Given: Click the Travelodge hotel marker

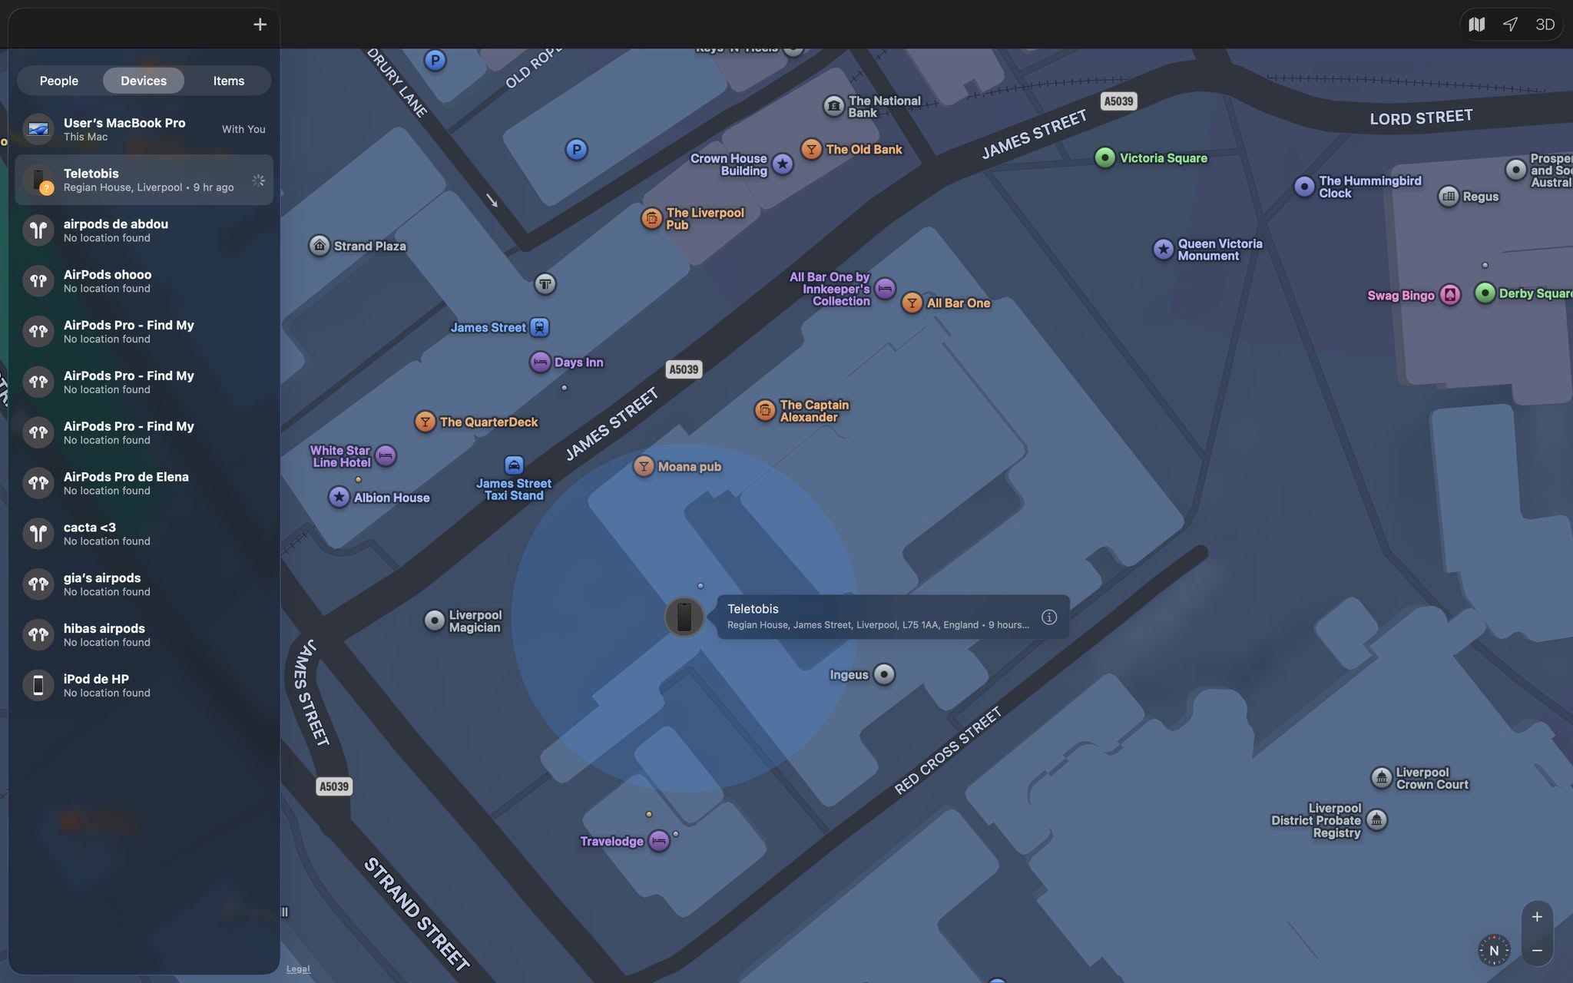Looking at the screenshot, I should (x=658, y=841).
